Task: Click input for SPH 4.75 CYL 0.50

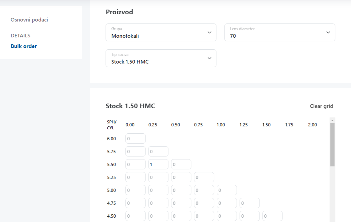Action: coord(181,203)
